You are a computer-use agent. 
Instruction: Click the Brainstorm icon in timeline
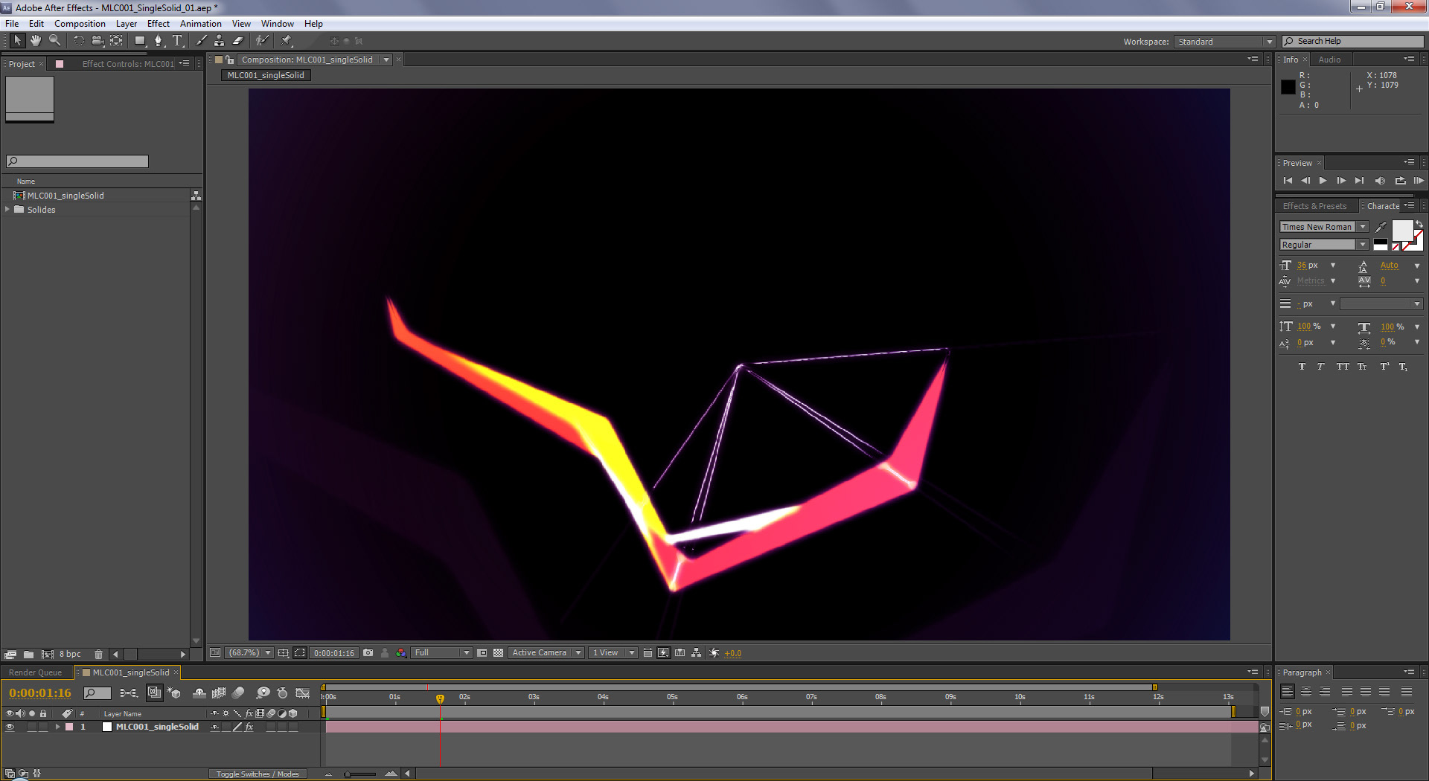pyautogui.click(x=263, y=692)
